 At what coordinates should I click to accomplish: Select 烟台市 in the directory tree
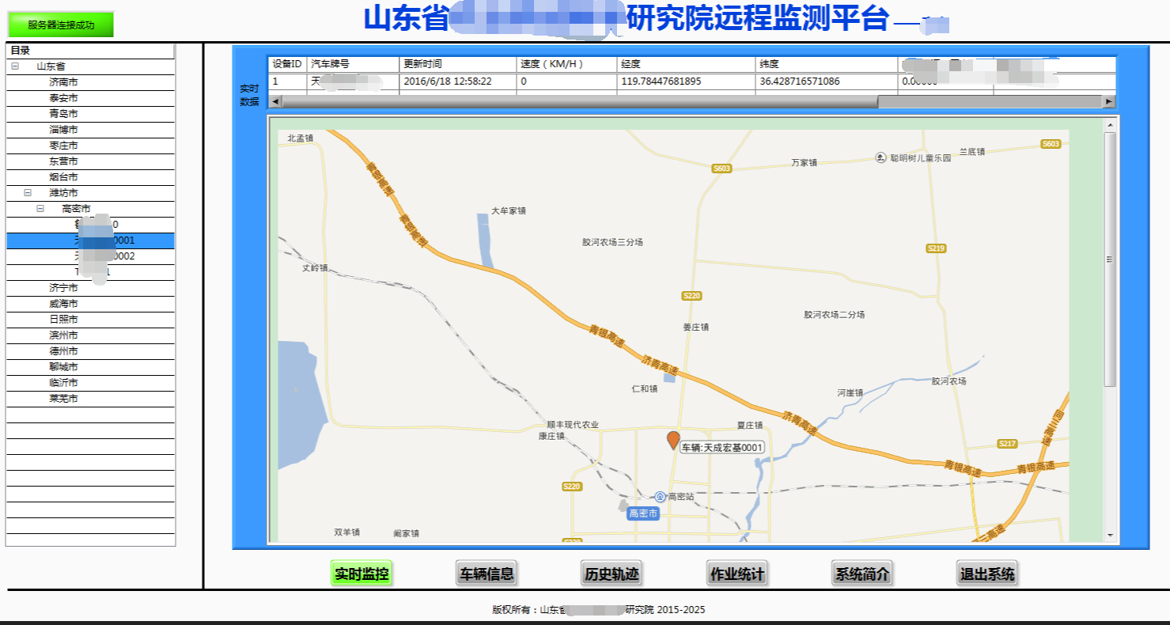(90, 177)
